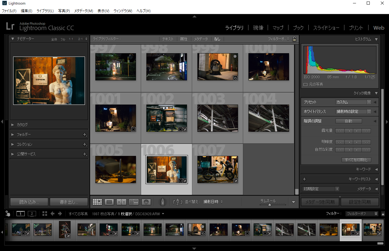Switch to grid view icon in toolbar
The image size is (389, 251).
point(97,202)
